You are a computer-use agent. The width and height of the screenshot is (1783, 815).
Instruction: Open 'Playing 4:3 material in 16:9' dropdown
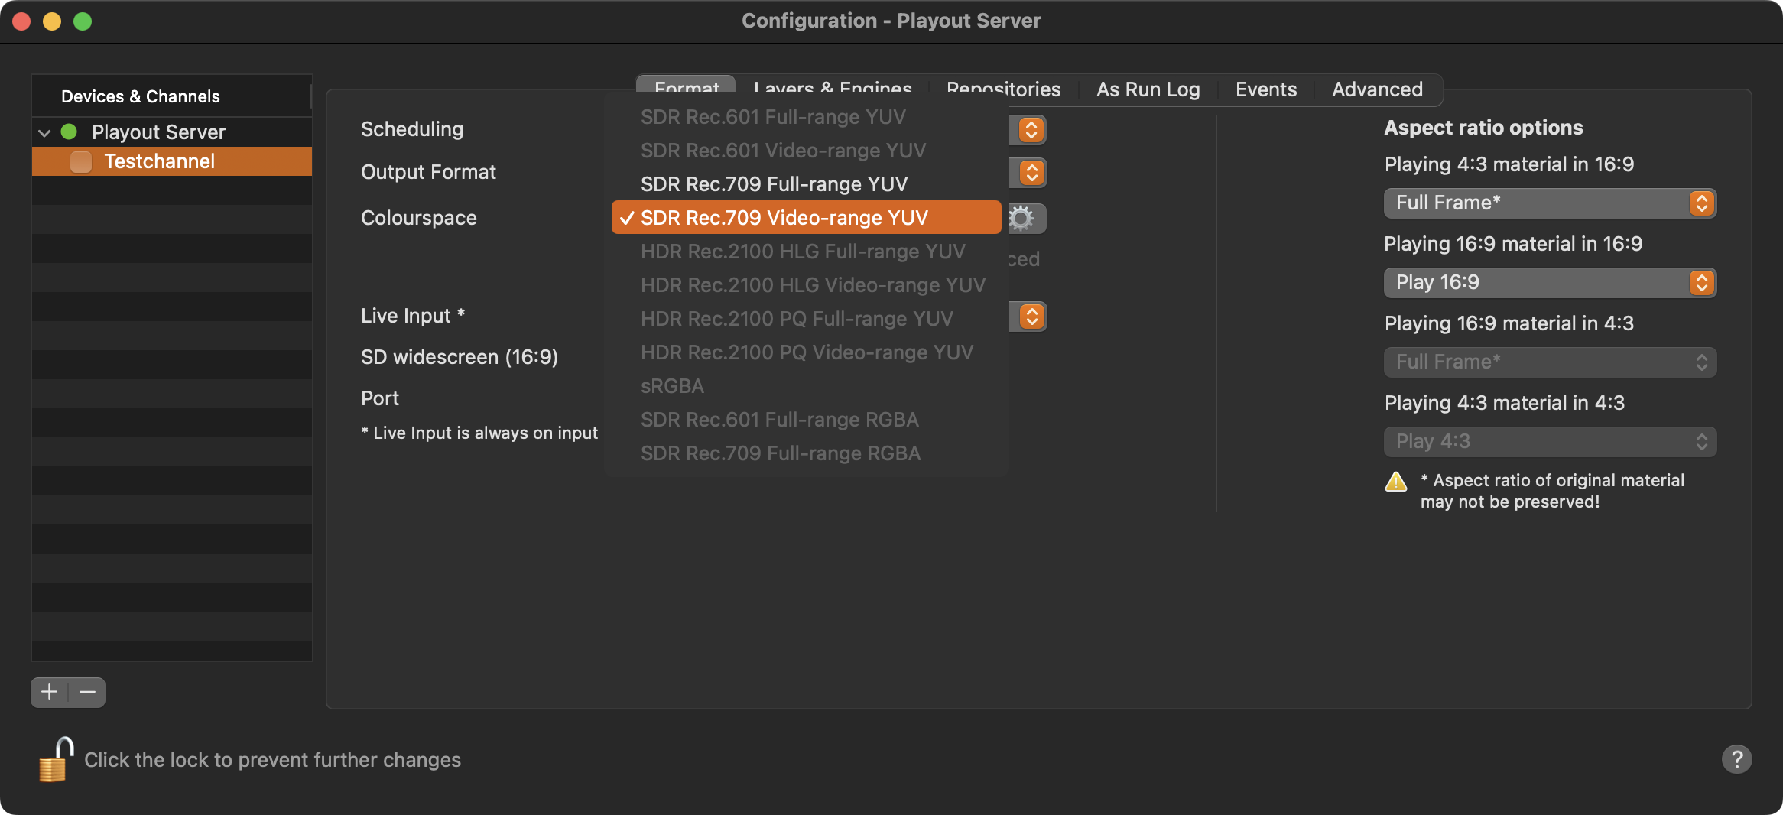(x=1550, y=203)
